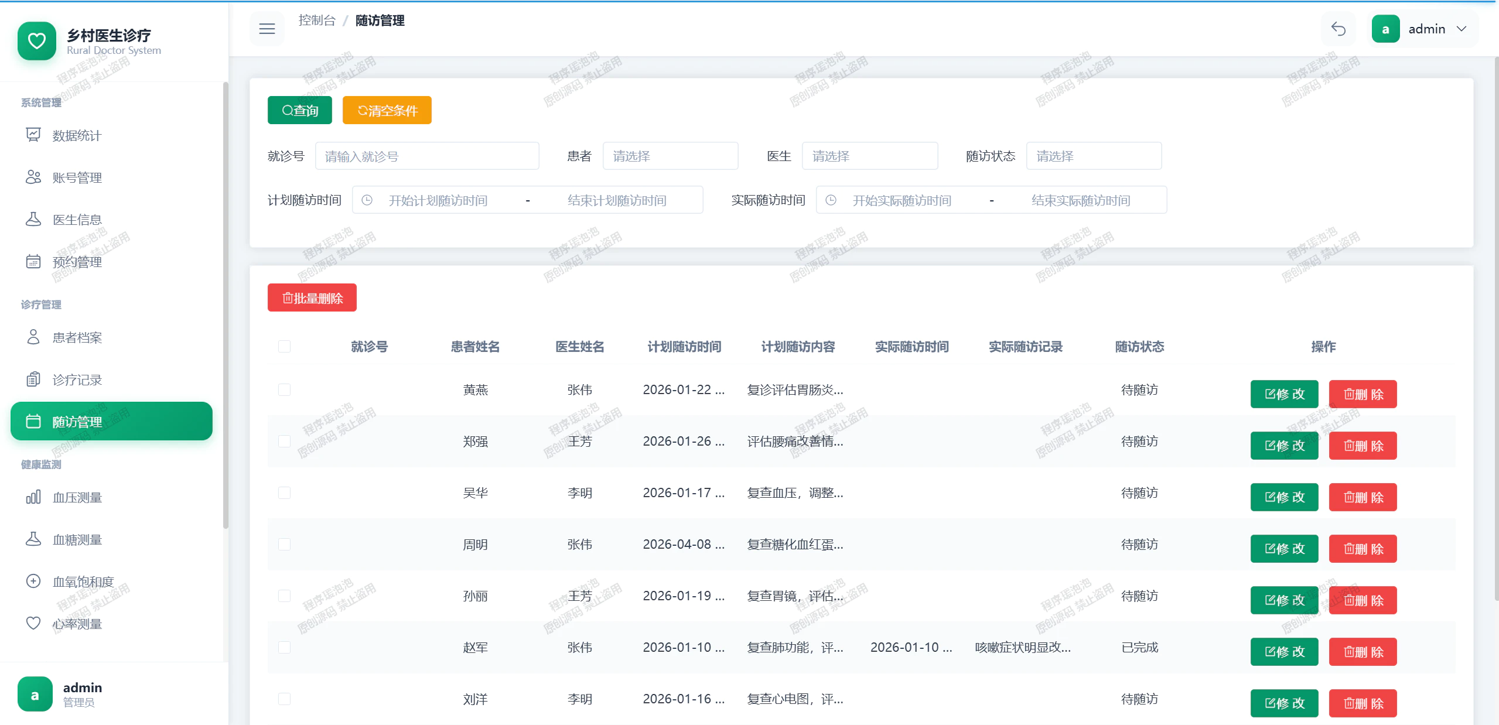The height and width of the screenshot is (725, 1499).
Task: Click the 批量删除 button
Action: pyautogui.click(x=312, y=297)
